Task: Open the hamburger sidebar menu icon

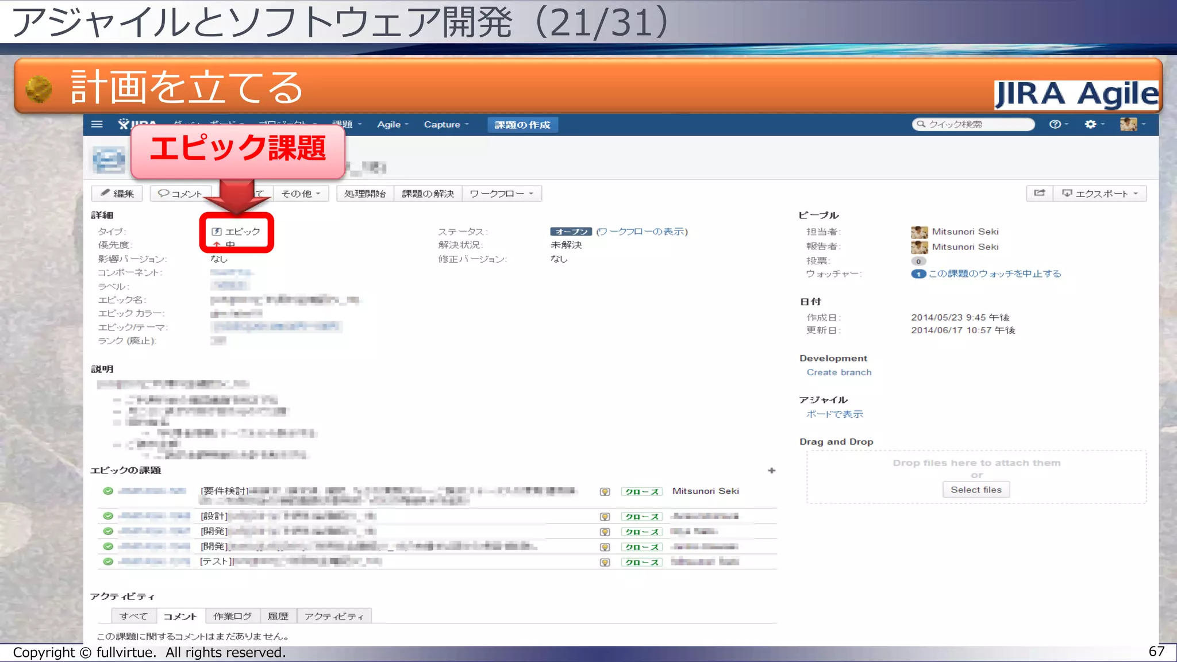Action: click(x=97, y=124)
